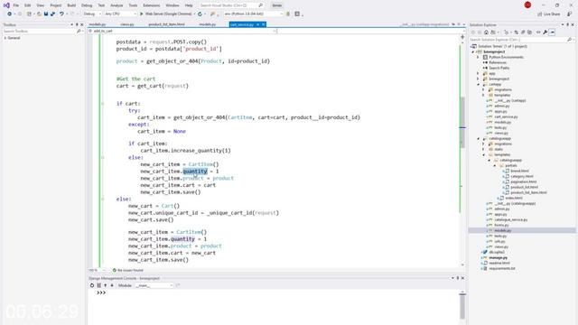Click the Open File toolbar icon
578x325 pixels.
[39, 14]
